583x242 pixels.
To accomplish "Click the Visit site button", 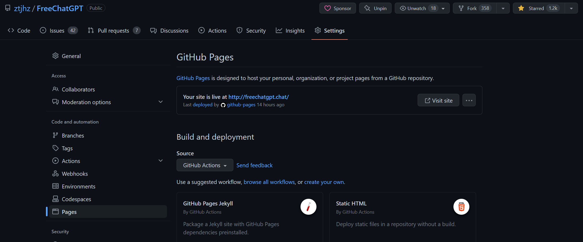I will pyautogui.click(x=438, y=100).
